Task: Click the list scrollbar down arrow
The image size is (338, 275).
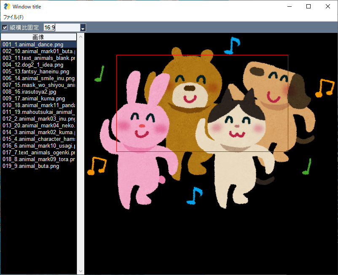Action: pyautogui.click(x=80, y=272)
